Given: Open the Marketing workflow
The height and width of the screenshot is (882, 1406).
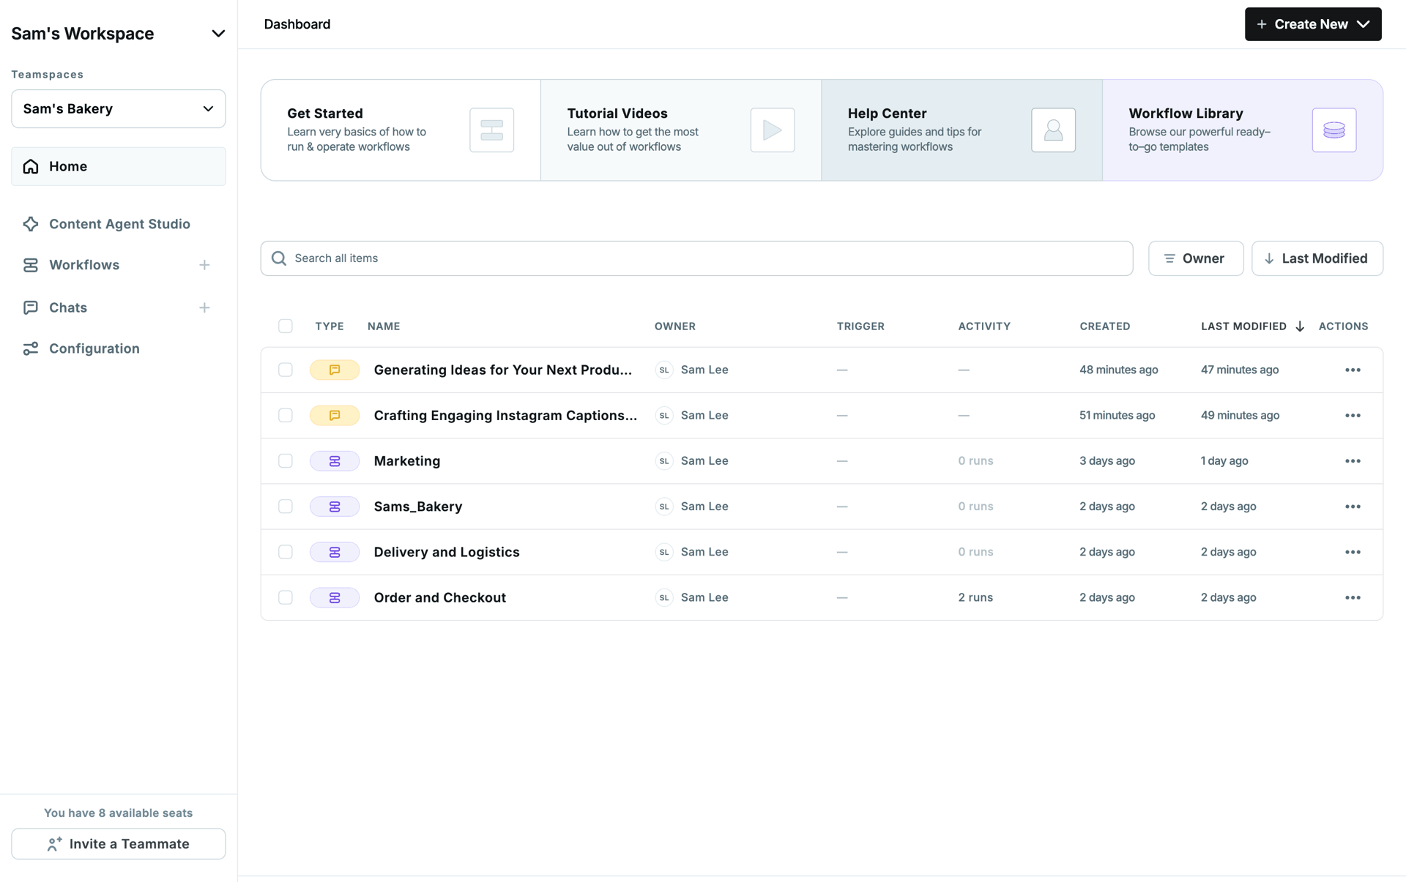Looking at the screenshot, I should (x=407, y=460).
